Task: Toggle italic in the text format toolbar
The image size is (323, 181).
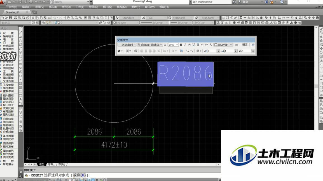Action: (x=185, y=45)
